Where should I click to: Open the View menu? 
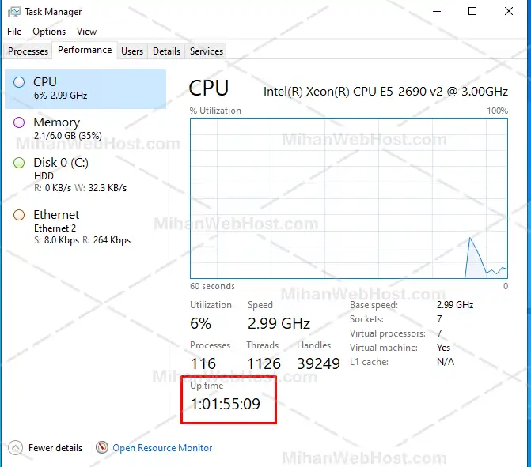(87, 32)
